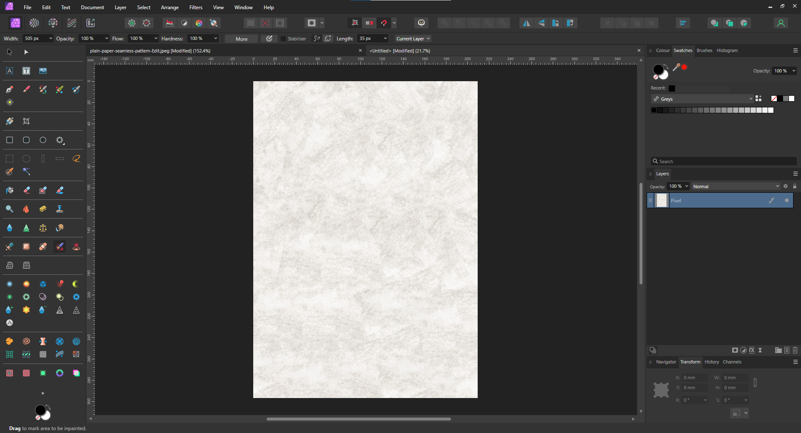801x433 pixels.
Task: Switch to the Export persona
Action: (91, 23)
